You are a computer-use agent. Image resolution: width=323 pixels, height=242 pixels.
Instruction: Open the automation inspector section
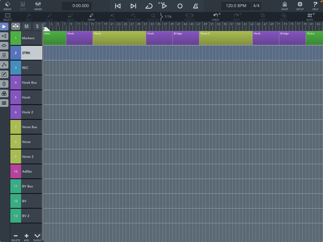pos(4,65)
